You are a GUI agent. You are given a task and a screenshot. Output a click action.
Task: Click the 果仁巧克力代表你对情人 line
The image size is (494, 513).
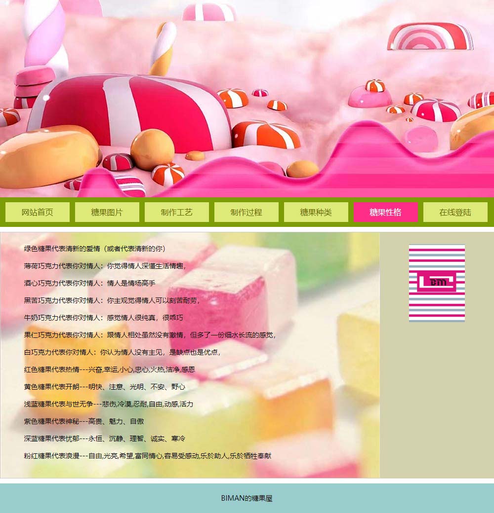click(150, 335)
